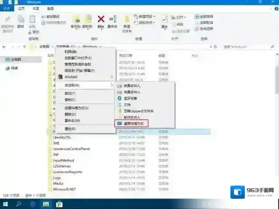This screenshot has height=209, width=279.
Task: Choose 重命名(M) in the context menu
Action: tap(86, 120)
